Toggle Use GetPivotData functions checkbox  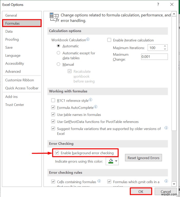point(53,122)
